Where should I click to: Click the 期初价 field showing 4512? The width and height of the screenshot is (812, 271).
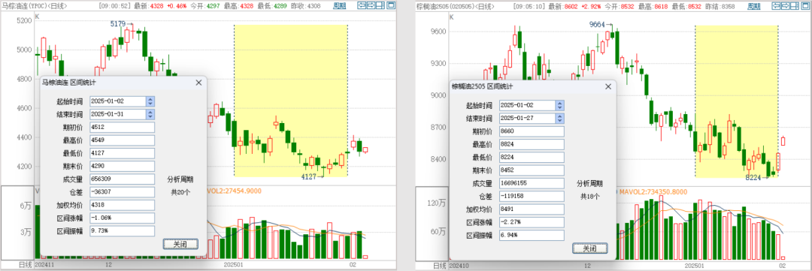(123, 127)
